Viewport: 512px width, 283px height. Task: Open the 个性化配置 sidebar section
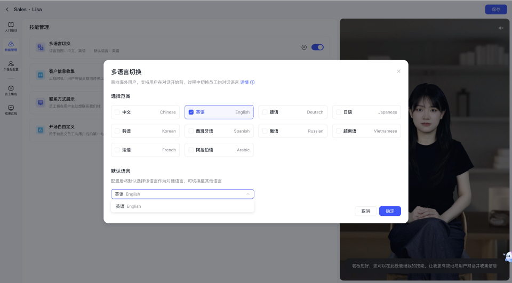tap(11, 66)
